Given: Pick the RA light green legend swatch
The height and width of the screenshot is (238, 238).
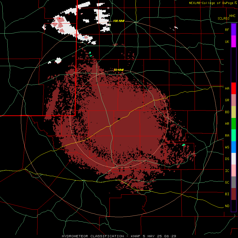Looking at the screenshot, I should [x=234, y=135].
